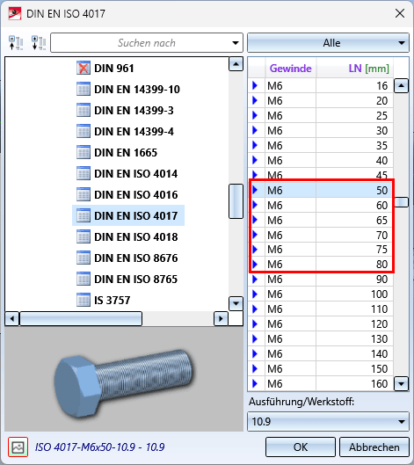Screen dimensions: 414x465
Task: Select DIN EN ISO 4018 standard
Action: click(136, 236)
